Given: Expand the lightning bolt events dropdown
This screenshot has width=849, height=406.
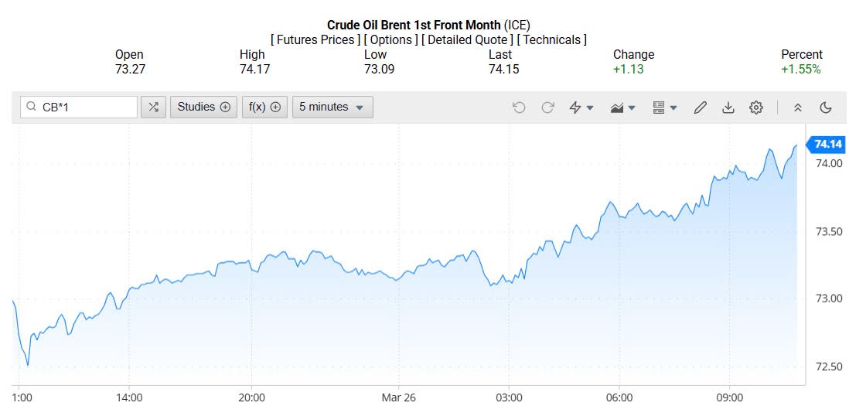Looking at the screenshot, I should (581, 107).
